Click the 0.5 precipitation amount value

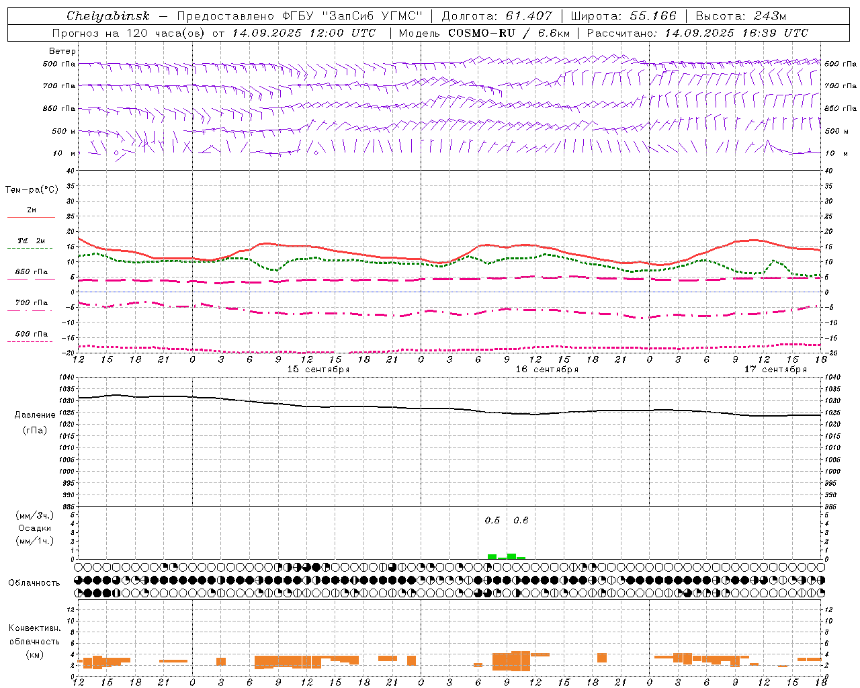(492, 520)
